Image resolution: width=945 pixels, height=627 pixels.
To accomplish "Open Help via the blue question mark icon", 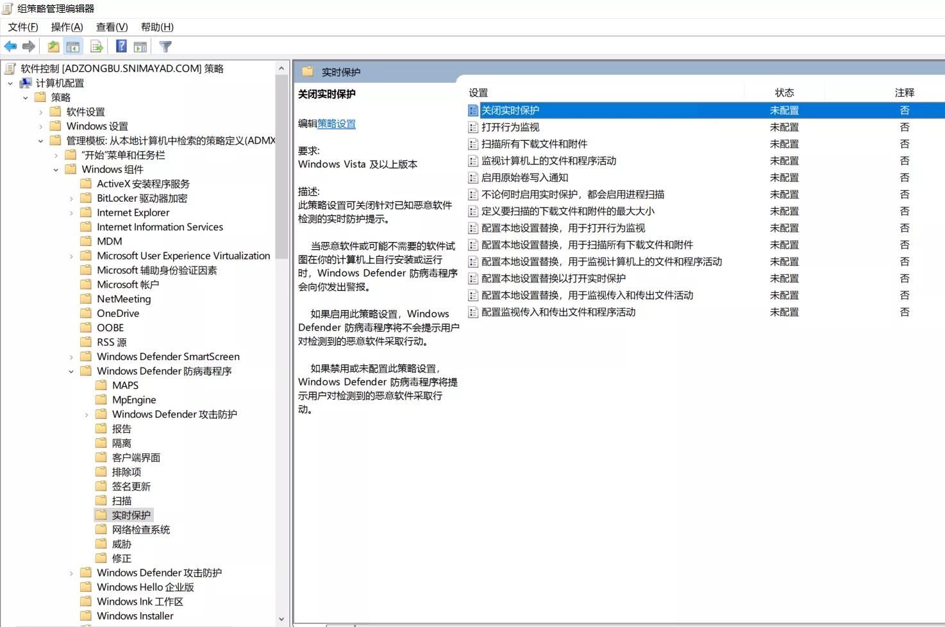I will [x=121, y=46].
